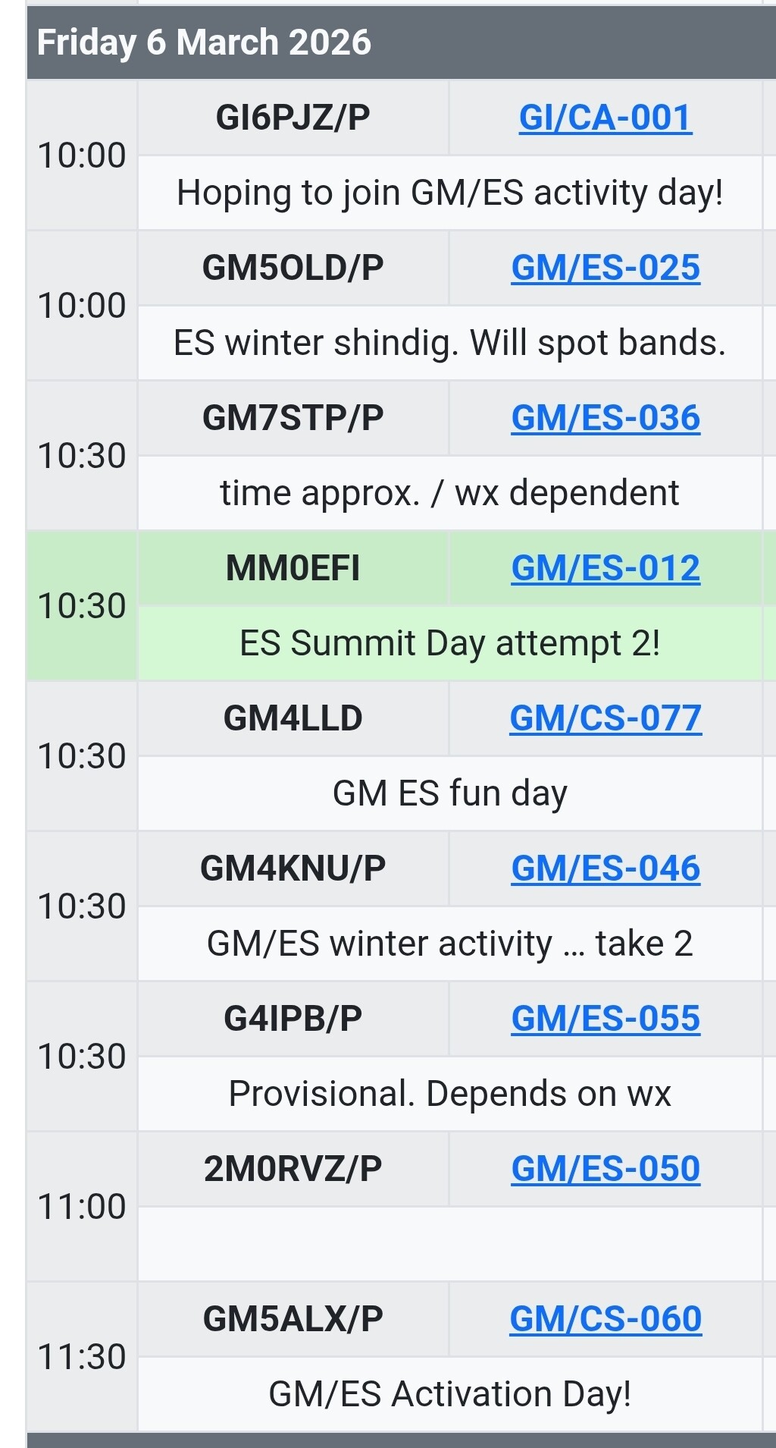Image resolution: width=776 pixels, height=1448 pixels.
Task: Select the GM4LLD callsign
Action: (293, 718)
